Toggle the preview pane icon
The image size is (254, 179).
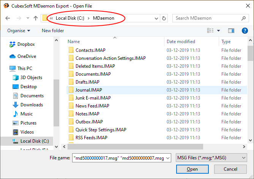[231, 31]
